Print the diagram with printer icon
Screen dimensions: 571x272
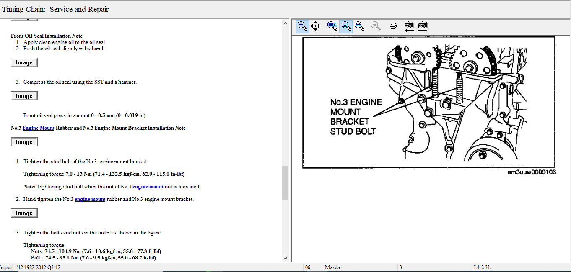393,26
